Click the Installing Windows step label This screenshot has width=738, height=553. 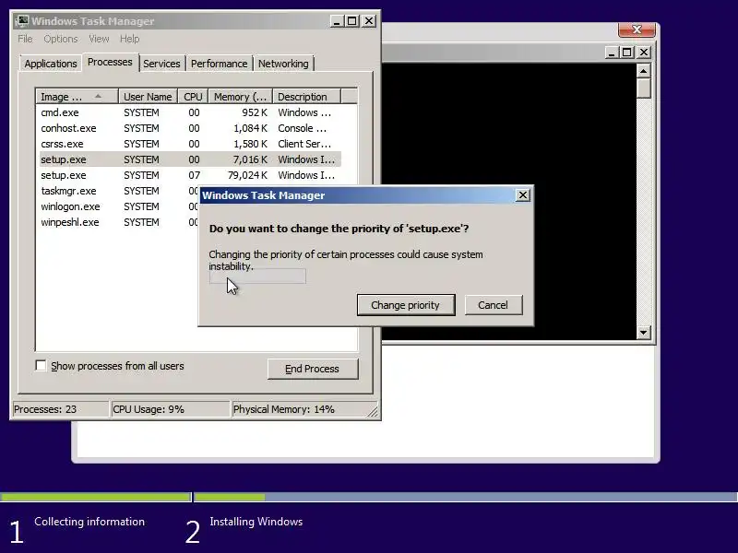(x=256, y=522)
